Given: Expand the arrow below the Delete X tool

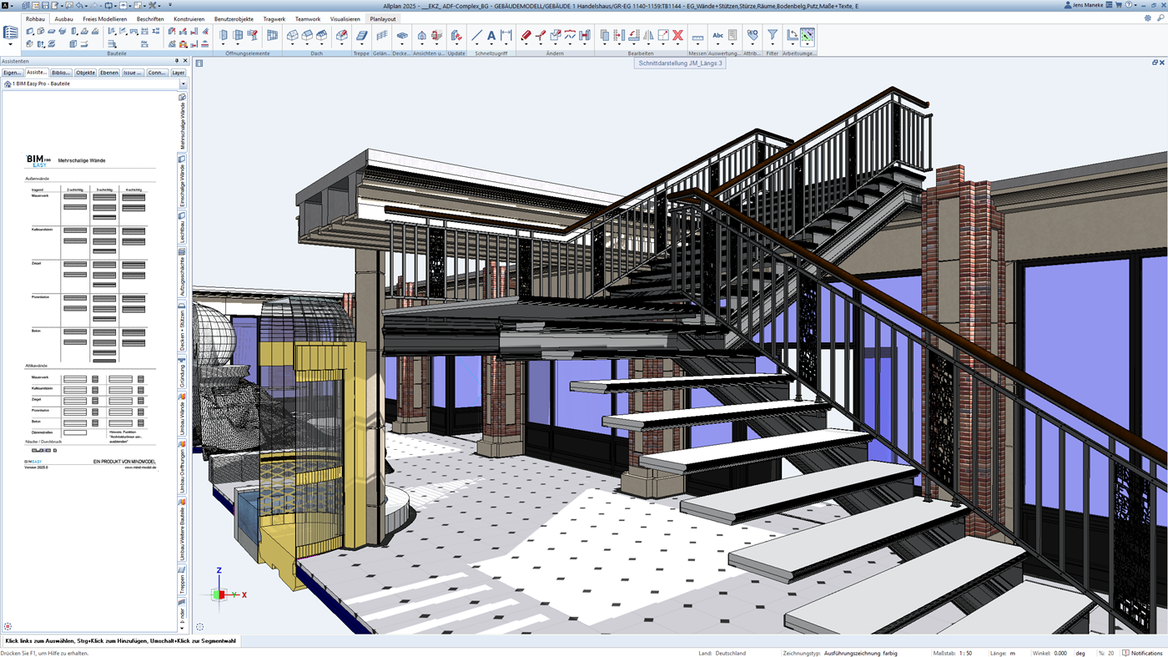Looking at the screenshot, I should 677,44.
